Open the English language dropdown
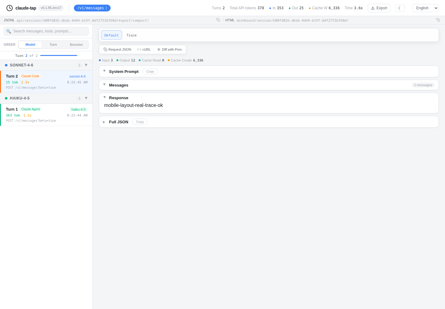 (x=426, y=8)
